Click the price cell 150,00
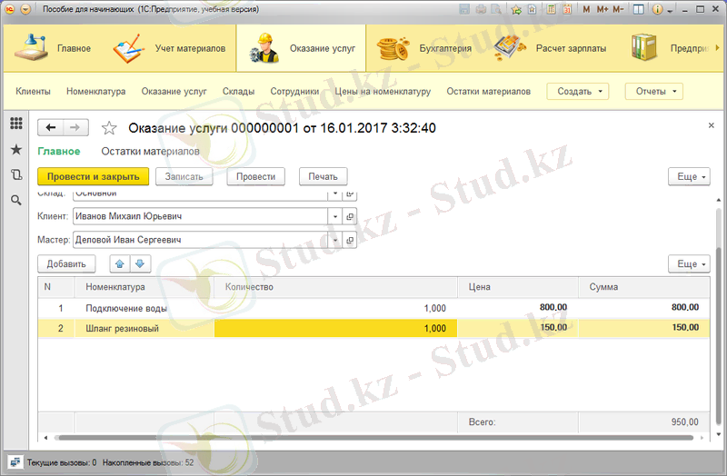 pyautogui.click(x=518, y=328)
